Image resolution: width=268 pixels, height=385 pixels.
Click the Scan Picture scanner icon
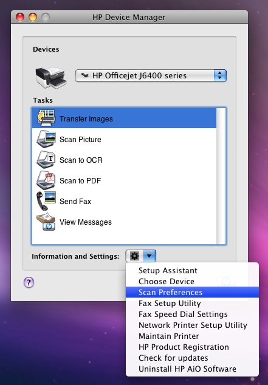[46, 139]
